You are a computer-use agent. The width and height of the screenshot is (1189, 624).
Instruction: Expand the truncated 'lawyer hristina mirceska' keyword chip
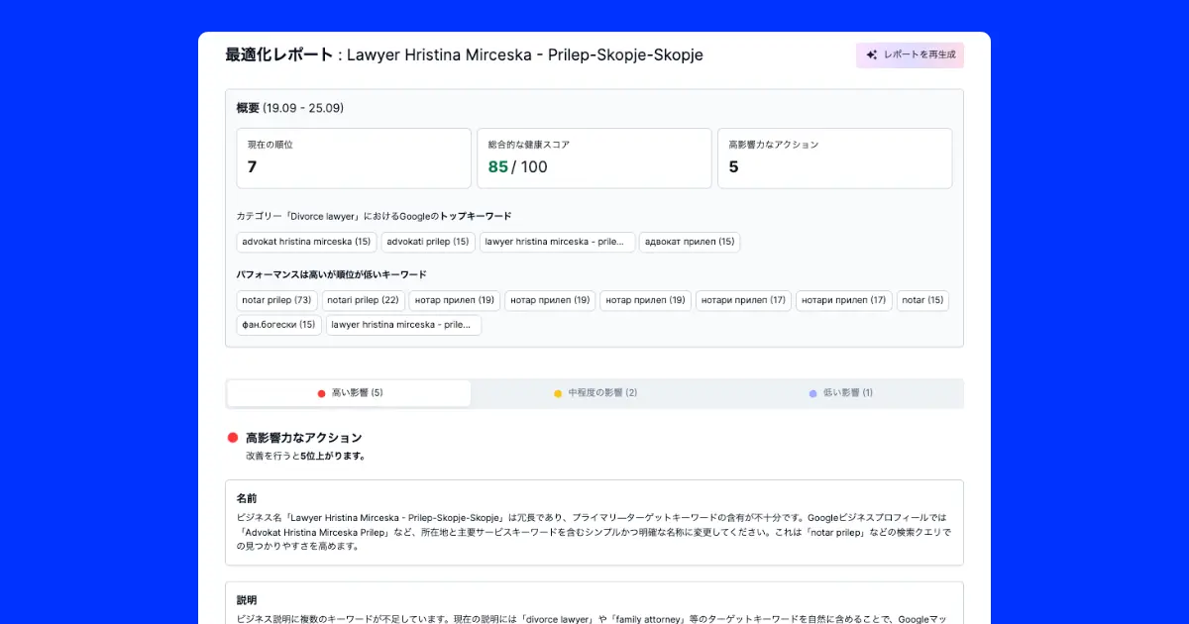pyautogui.click(x=557, y=242)
